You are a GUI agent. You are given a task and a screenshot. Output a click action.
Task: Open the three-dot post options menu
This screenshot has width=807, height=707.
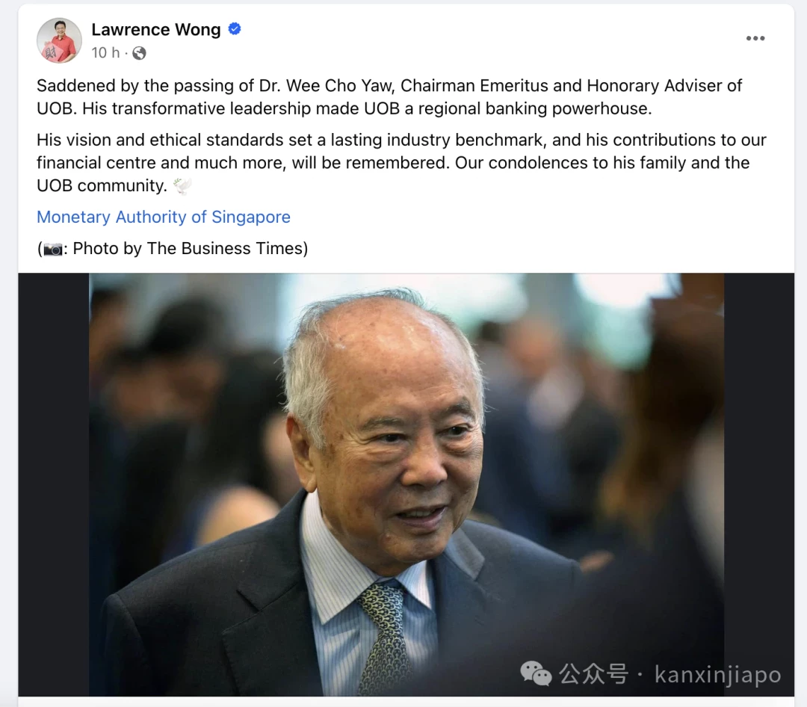click(755, 39)
